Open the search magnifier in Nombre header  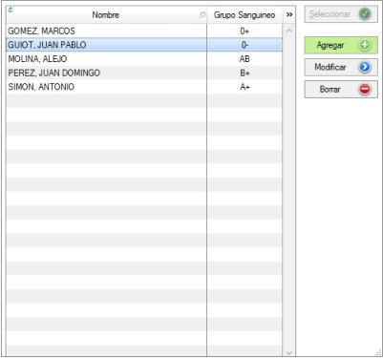(x=202, y=15)
